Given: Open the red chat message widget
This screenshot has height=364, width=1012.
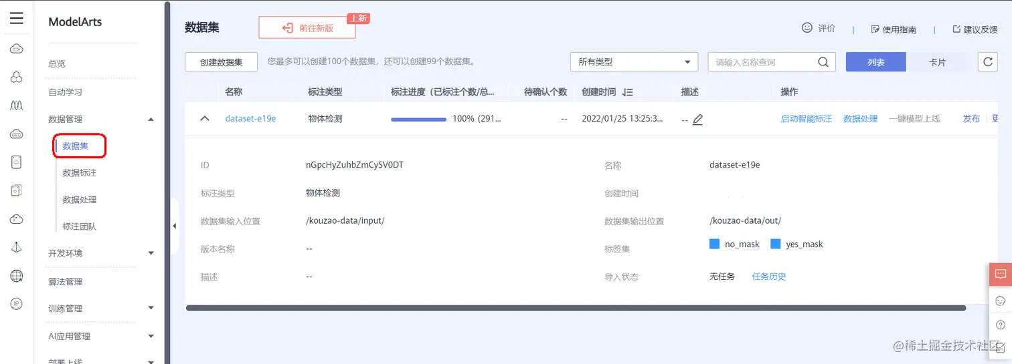Looking at the screenshot, I should 1001,274.
